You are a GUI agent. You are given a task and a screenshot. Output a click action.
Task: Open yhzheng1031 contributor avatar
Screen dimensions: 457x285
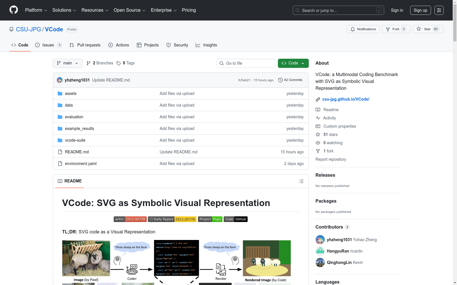point(320,240)
